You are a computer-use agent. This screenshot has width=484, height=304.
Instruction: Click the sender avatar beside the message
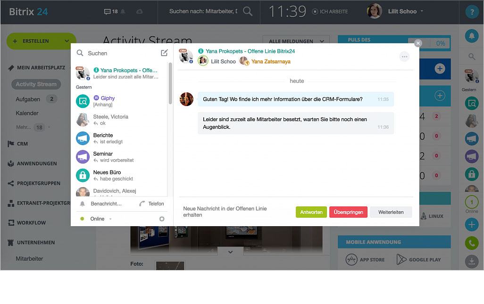click(x=186, y=99)
